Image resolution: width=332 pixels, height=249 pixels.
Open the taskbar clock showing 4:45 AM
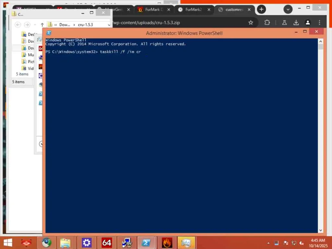(x=318, y=243)
